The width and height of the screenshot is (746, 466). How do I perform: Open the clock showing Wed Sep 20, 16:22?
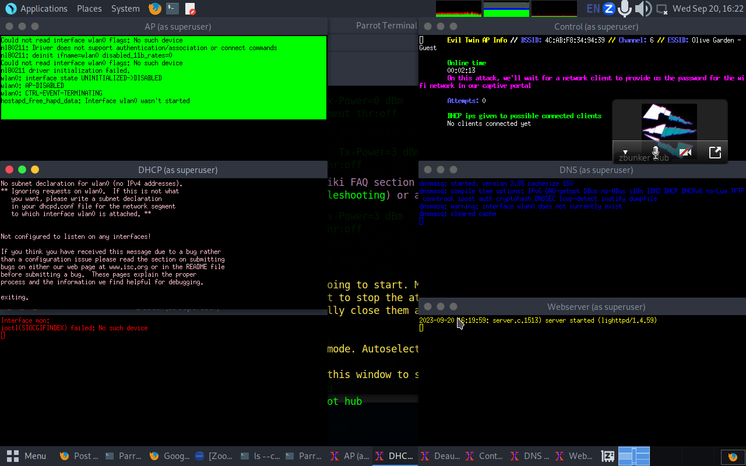708,9
